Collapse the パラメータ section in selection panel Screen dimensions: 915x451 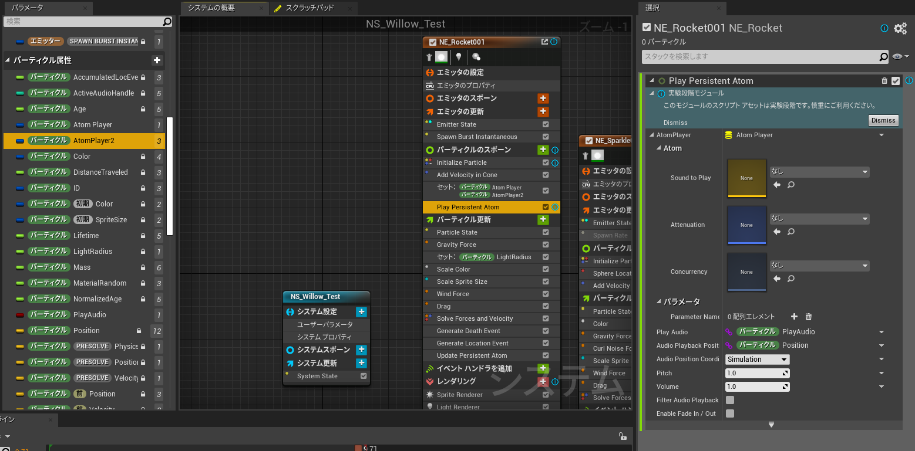(659, 302)
